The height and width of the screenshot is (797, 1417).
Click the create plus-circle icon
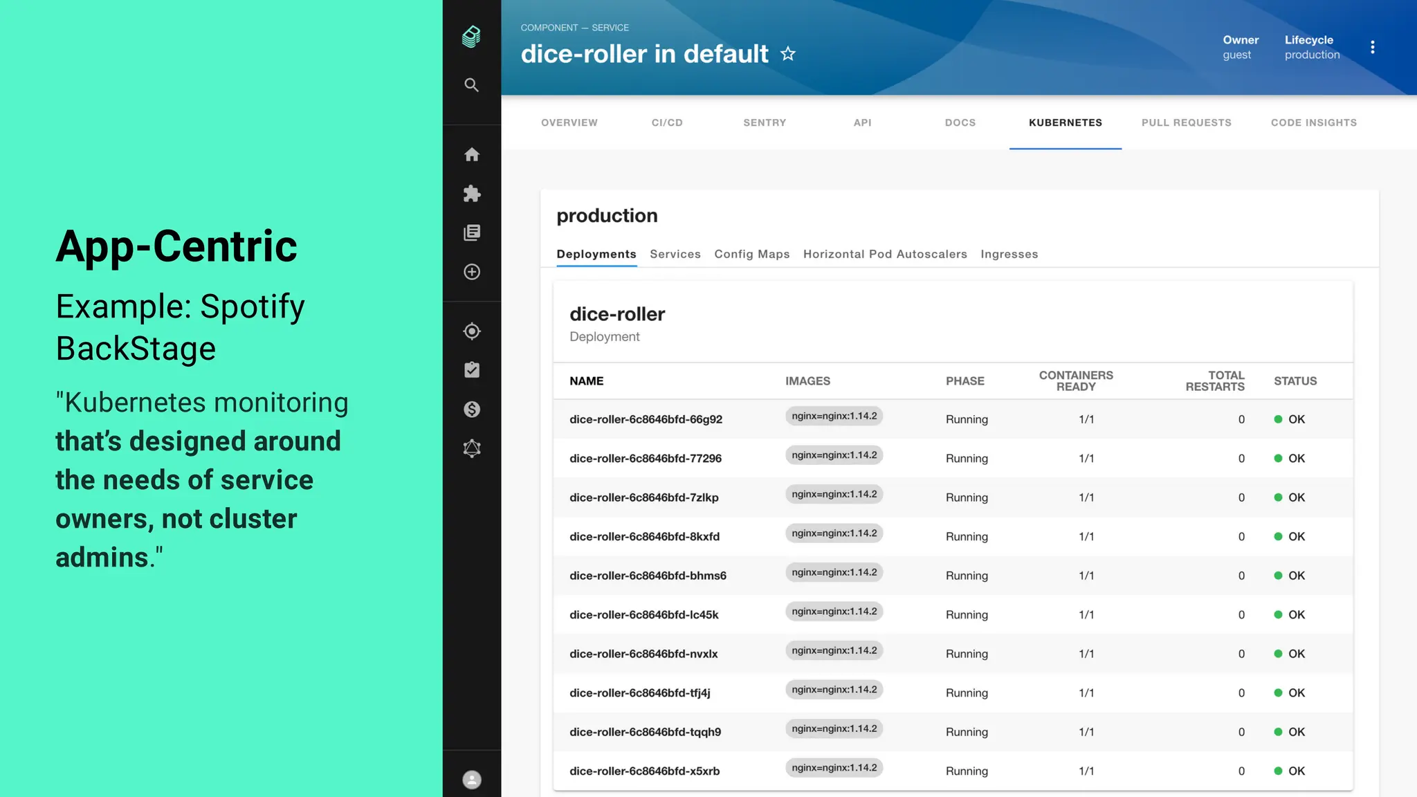472,272
